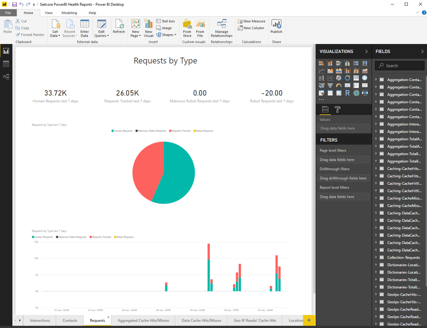This screenshot has width=427, height=328.
Task: Click New Measure in the Calculations group
Action: (x=252, y=20)
